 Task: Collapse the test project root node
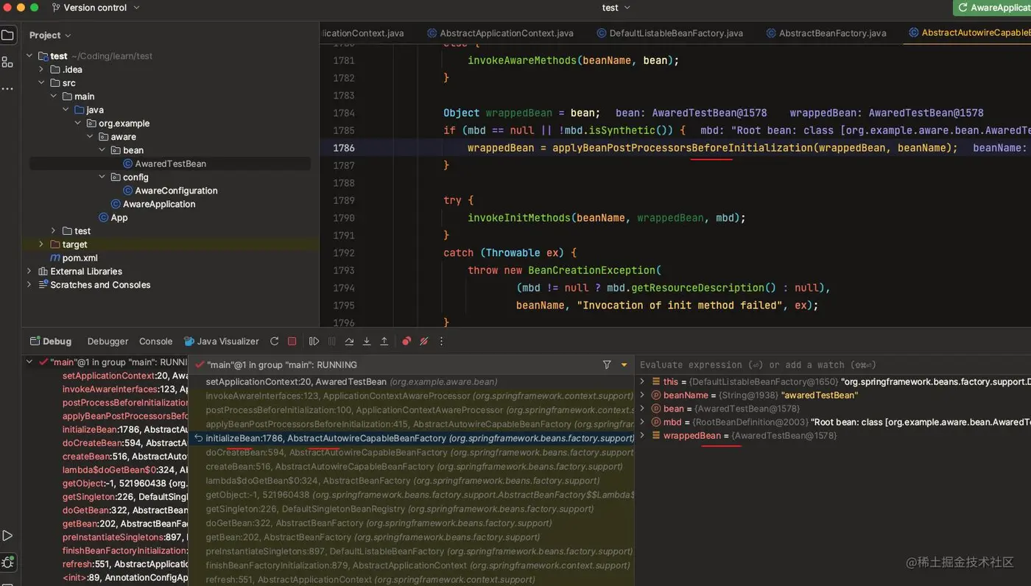click(29, 56)
